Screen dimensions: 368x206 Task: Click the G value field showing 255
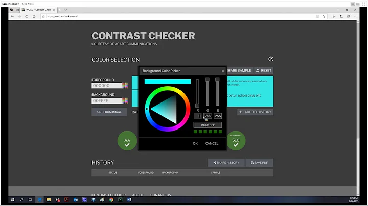(x=208, y=116)
